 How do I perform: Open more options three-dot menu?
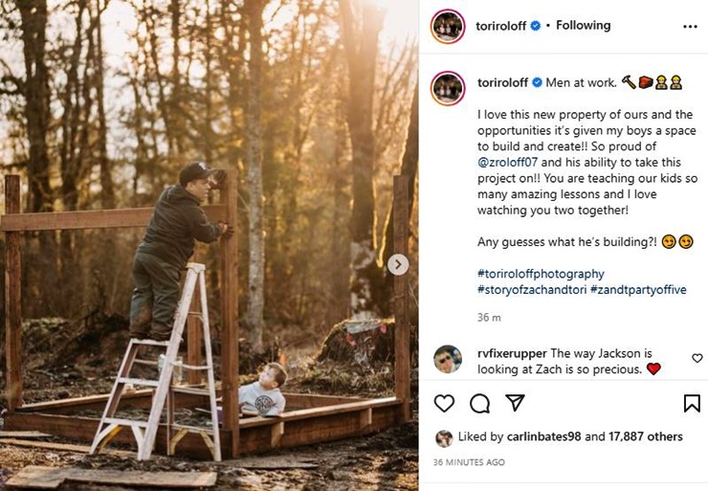pyautogui.click(x=690, y=27)
